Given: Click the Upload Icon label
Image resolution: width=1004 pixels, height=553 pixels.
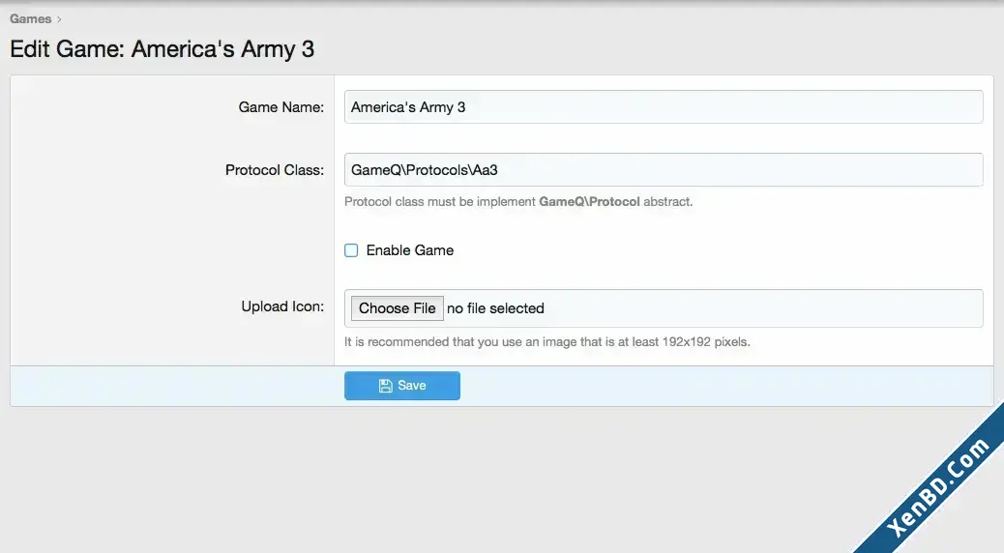Looking at the screenshot, I should tap(282, 306).
